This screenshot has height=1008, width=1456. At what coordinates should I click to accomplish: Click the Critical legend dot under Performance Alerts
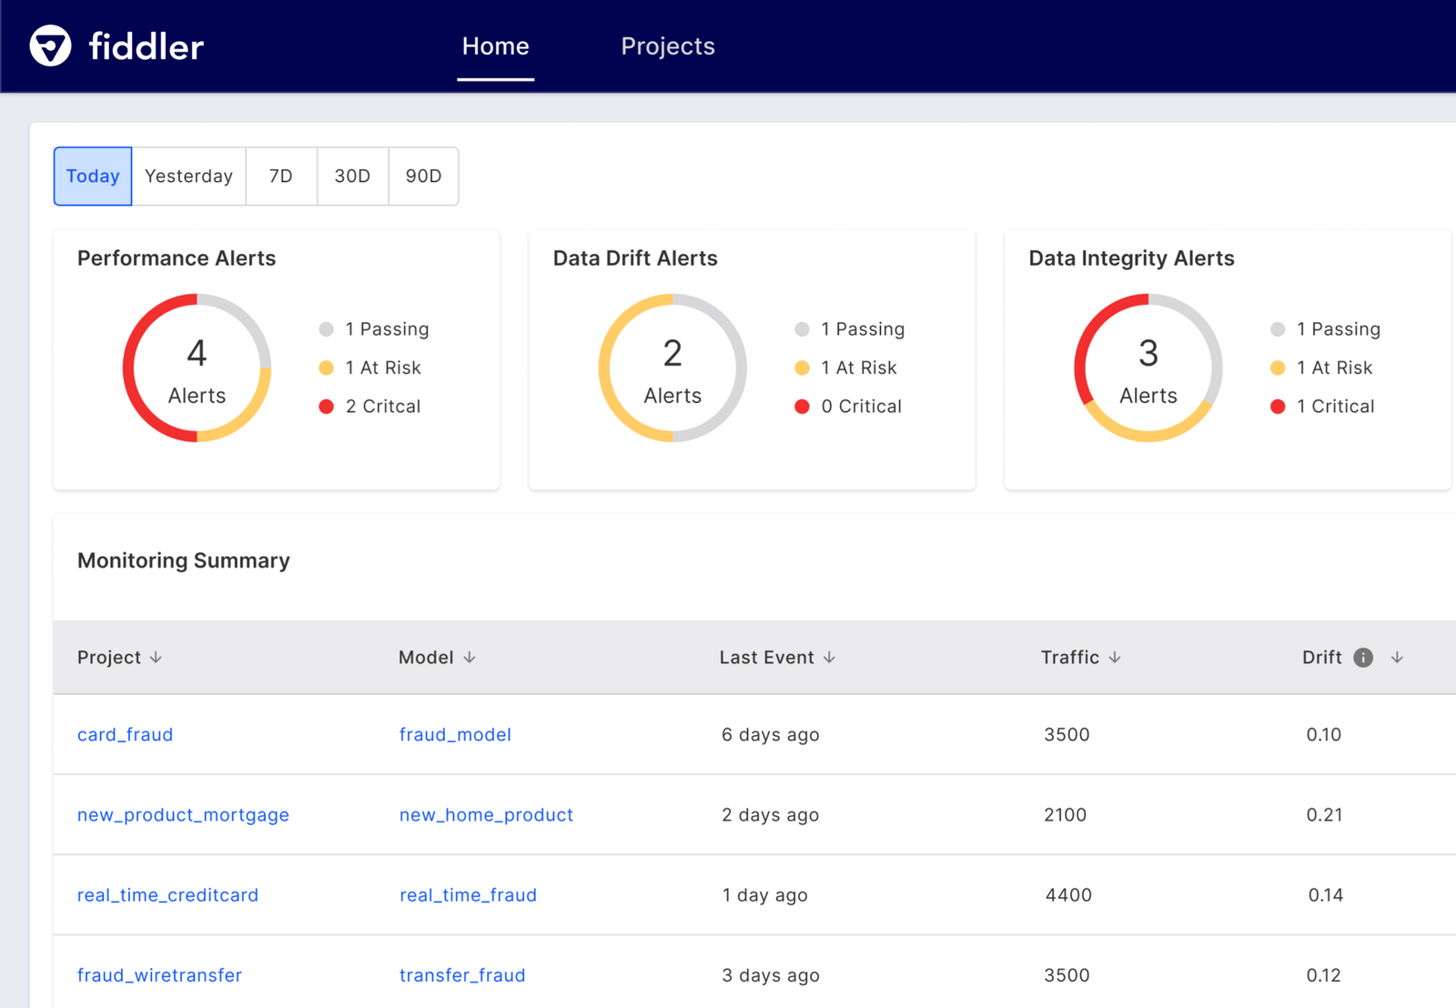[326, 407]
